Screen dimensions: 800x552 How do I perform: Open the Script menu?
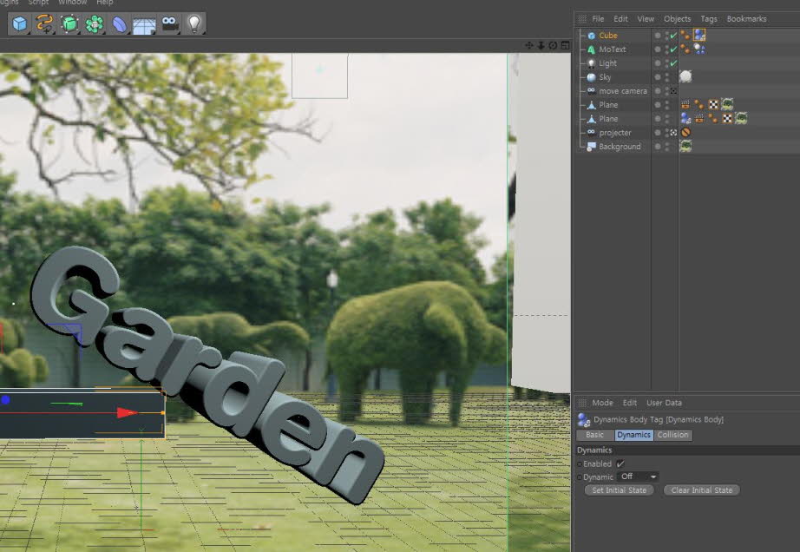coord(39,3)
